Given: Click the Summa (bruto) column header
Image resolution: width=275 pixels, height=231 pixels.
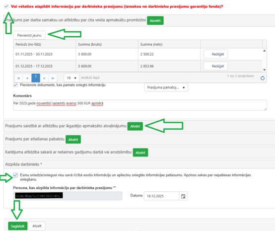Looking at the screenshot, I should tap(107, 44).
